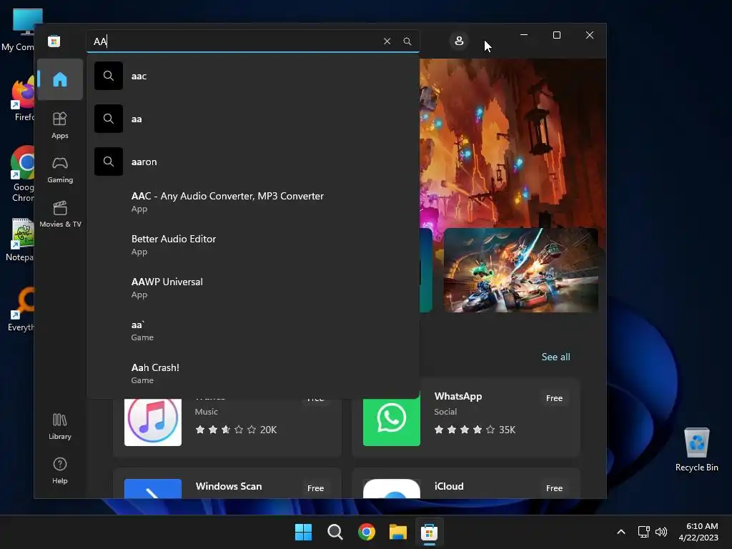Open the Windows Scan app title
The width and height of the screenshot is (732, 549).
(229, 486)
